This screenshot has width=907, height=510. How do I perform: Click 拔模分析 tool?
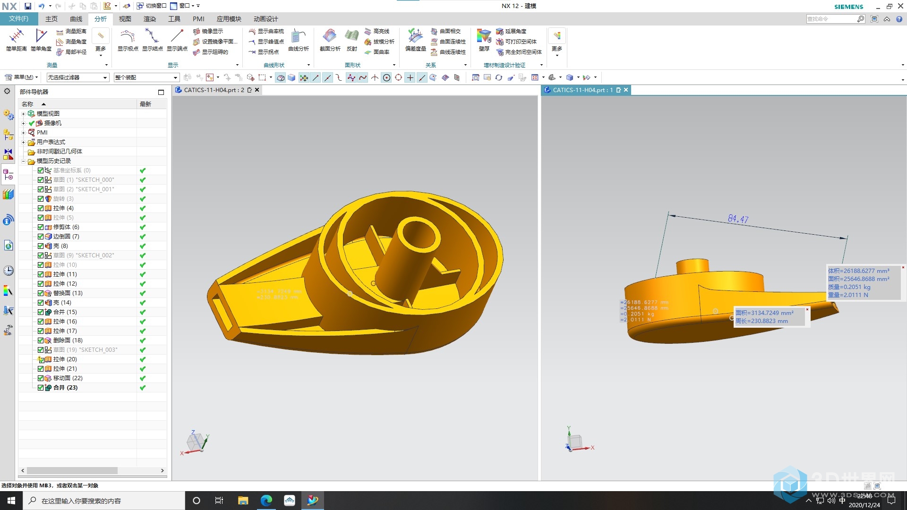pos(379,42)
